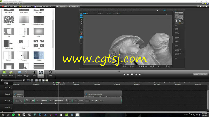Expand Produce and share dropdown arrow
The image size is (209, 117).
pos(50,6)
